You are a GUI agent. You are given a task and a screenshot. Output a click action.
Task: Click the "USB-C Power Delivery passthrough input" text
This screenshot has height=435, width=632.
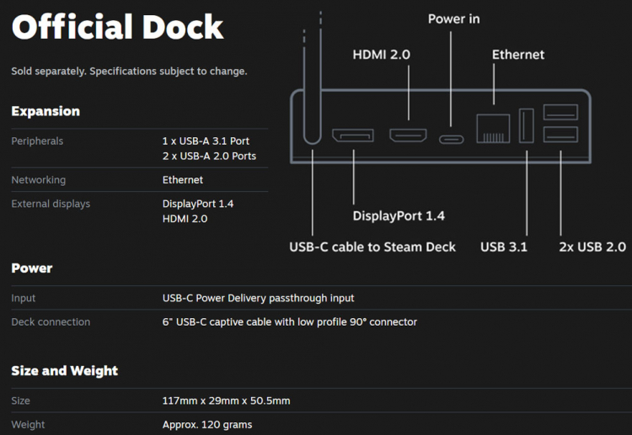point(258,298)
